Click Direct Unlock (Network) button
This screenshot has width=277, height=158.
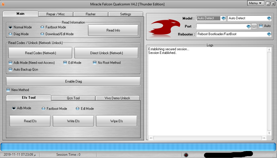point(106,53)
